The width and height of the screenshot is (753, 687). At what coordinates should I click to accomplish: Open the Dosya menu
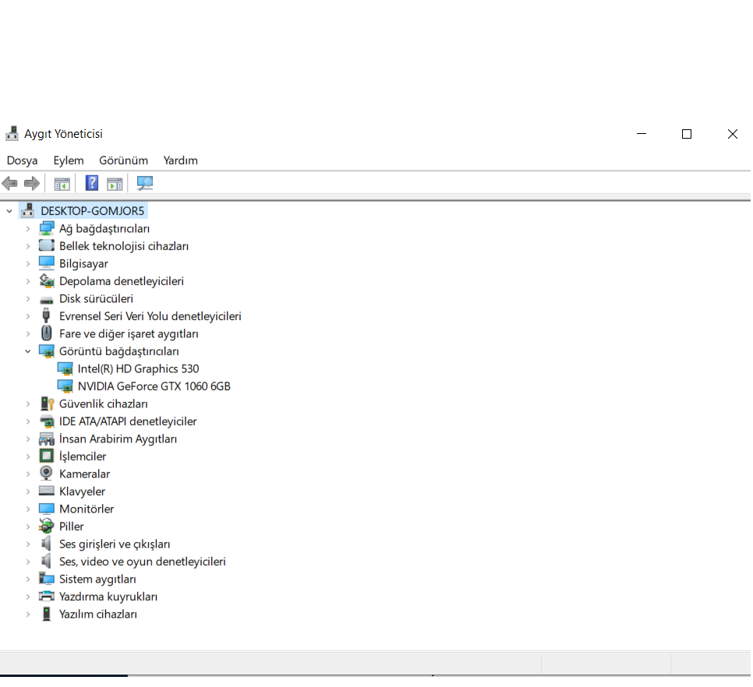click(22, 160)
